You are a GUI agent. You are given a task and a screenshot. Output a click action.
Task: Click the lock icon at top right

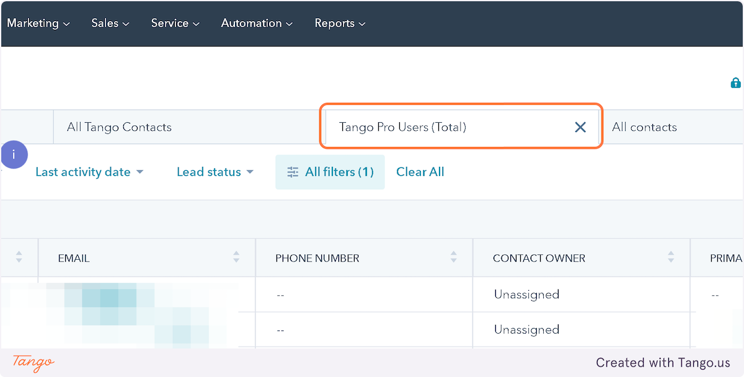point(736,83)
